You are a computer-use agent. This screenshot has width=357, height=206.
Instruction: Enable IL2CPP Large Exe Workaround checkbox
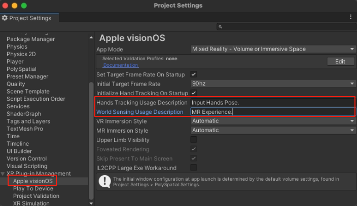click(x=194, y=168)
